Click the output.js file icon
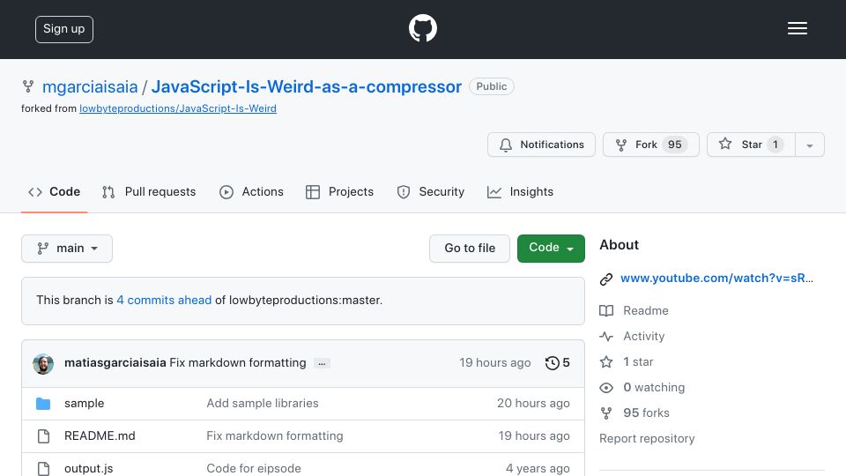 click(43, 468)
